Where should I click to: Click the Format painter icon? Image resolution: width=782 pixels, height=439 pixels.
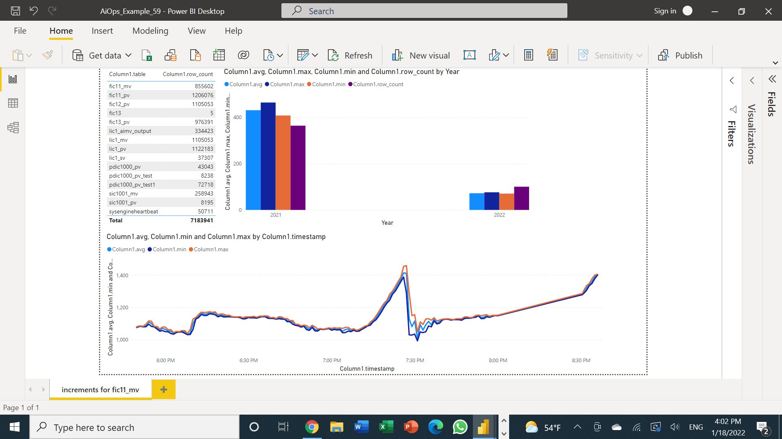tap(48, 55)
